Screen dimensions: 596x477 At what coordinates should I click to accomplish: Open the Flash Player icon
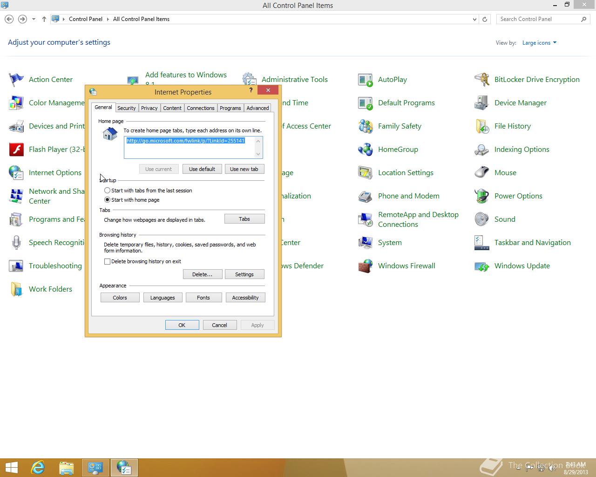pyautogui.click(x=16, y=150)
